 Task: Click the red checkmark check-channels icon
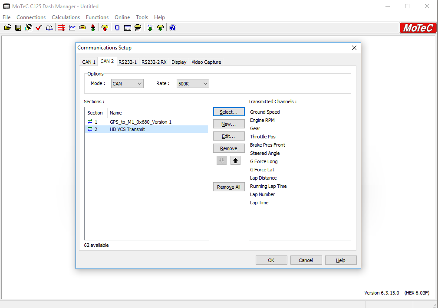(39, 28)
